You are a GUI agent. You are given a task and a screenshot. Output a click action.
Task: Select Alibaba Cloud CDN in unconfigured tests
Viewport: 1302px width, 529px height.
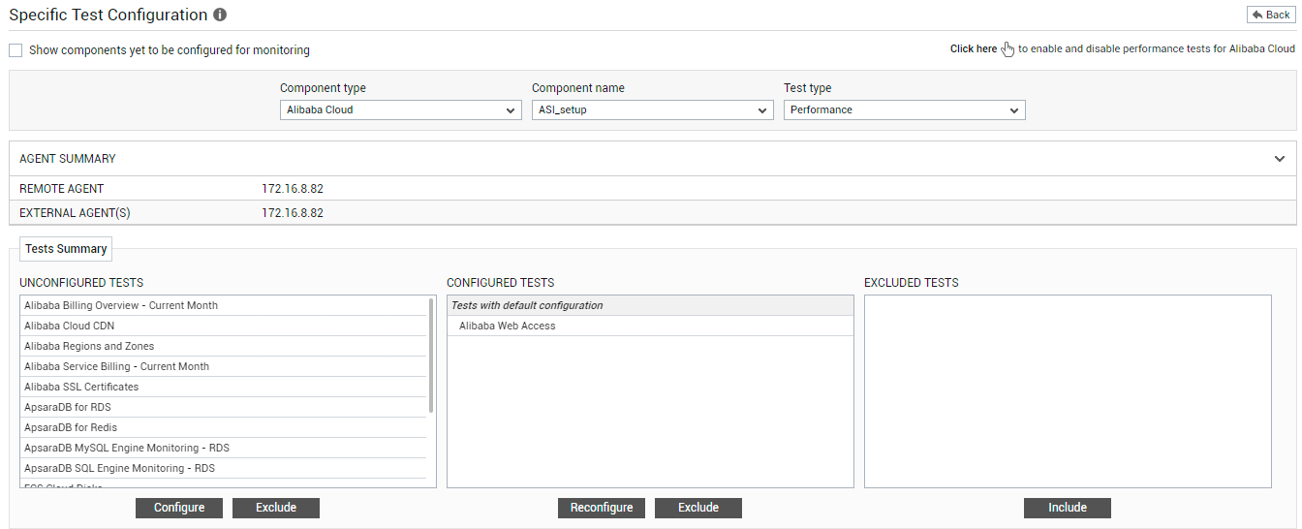coord(224,326)
